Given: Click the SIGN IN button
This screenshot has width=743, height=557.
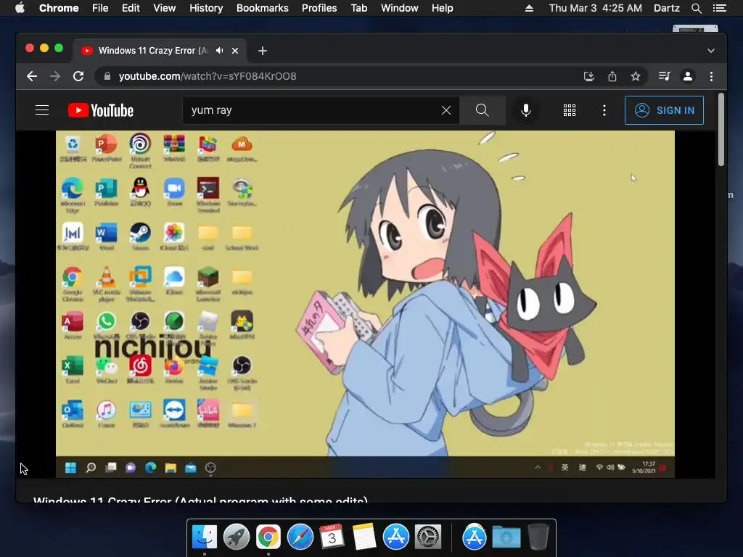Looking at the screenshot, I should tap(664, 110).
